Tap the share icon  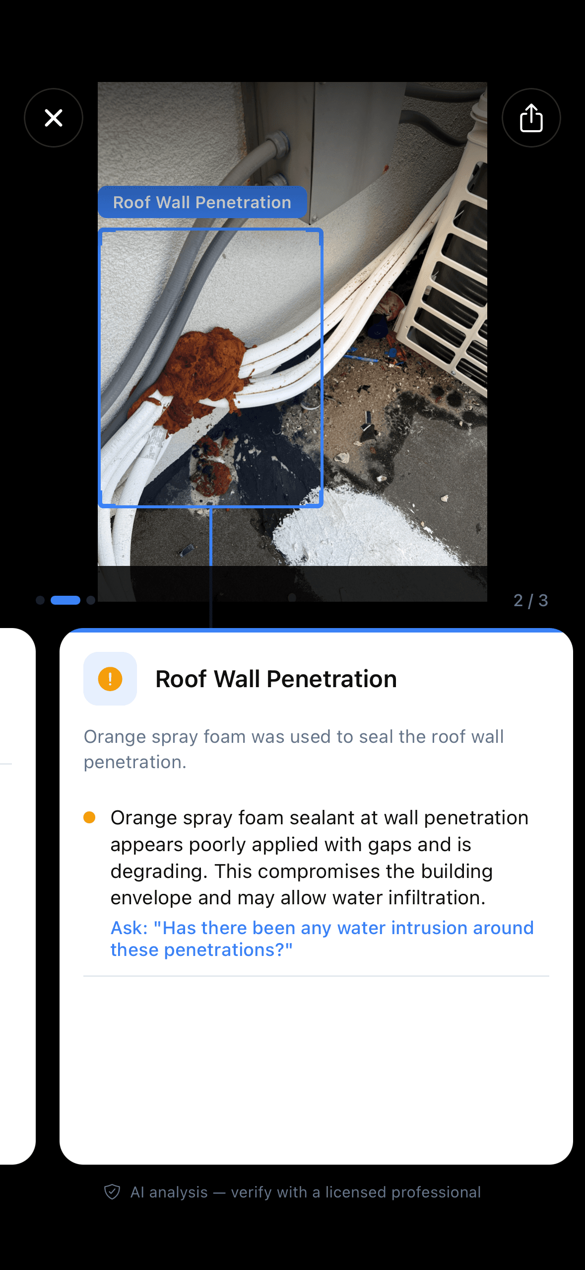point(531,118)
